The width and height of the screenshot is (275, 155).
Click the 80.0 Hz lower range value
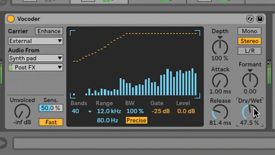[x=107, y=120]
